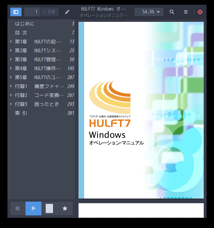Switch to bookmarks star tab
Viewport: 214px width, 228px height.
click(65, 208)
